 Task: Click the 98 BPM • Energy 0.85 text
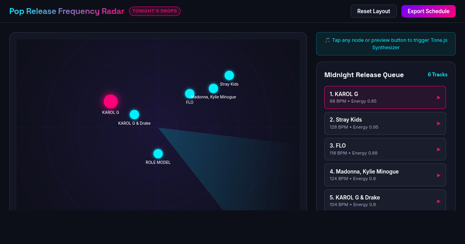click(353, 101)
